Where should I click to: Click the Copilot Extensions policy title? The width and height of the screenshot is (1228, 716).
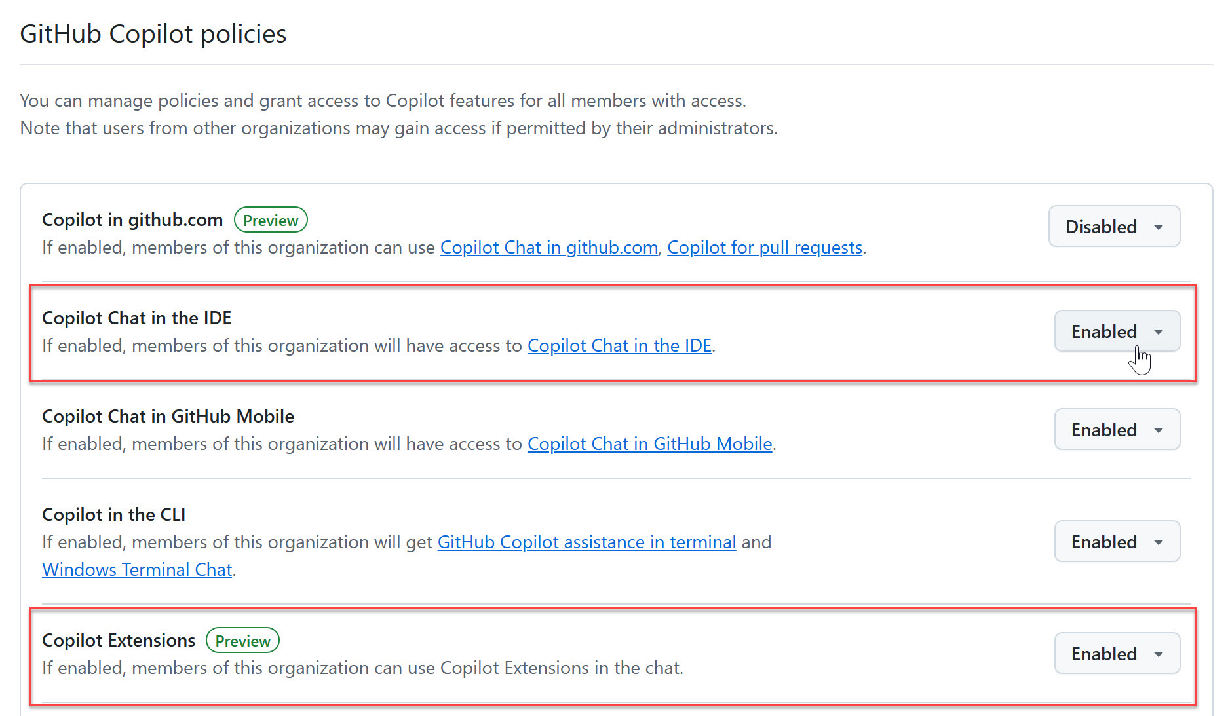click(x=119, y=641)
